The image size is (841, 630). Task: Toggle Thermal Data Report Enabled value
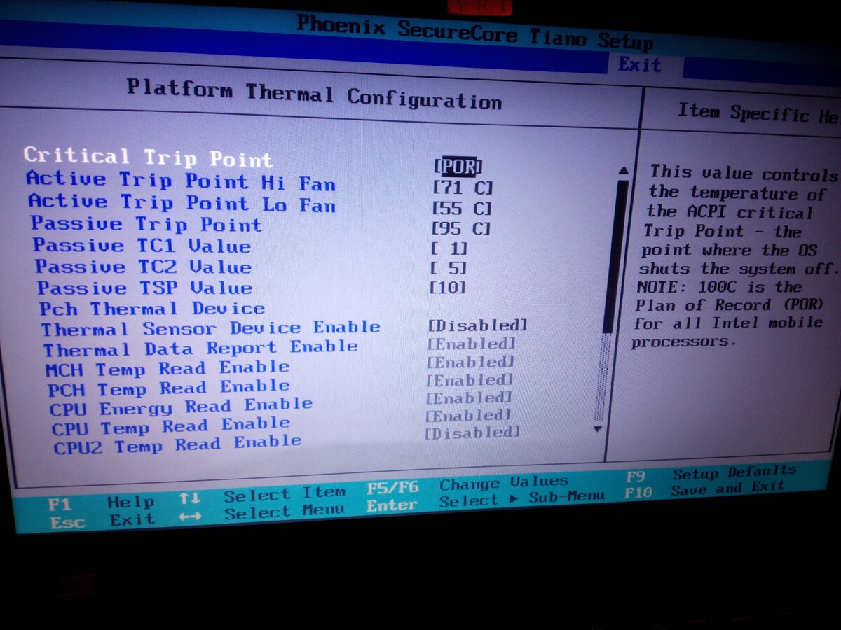coord(471,344)
